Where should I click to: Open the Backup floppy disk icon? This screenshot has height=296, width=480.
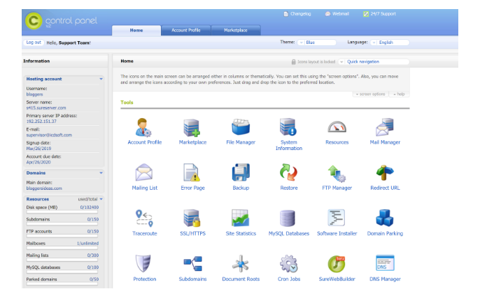(241, 172)
